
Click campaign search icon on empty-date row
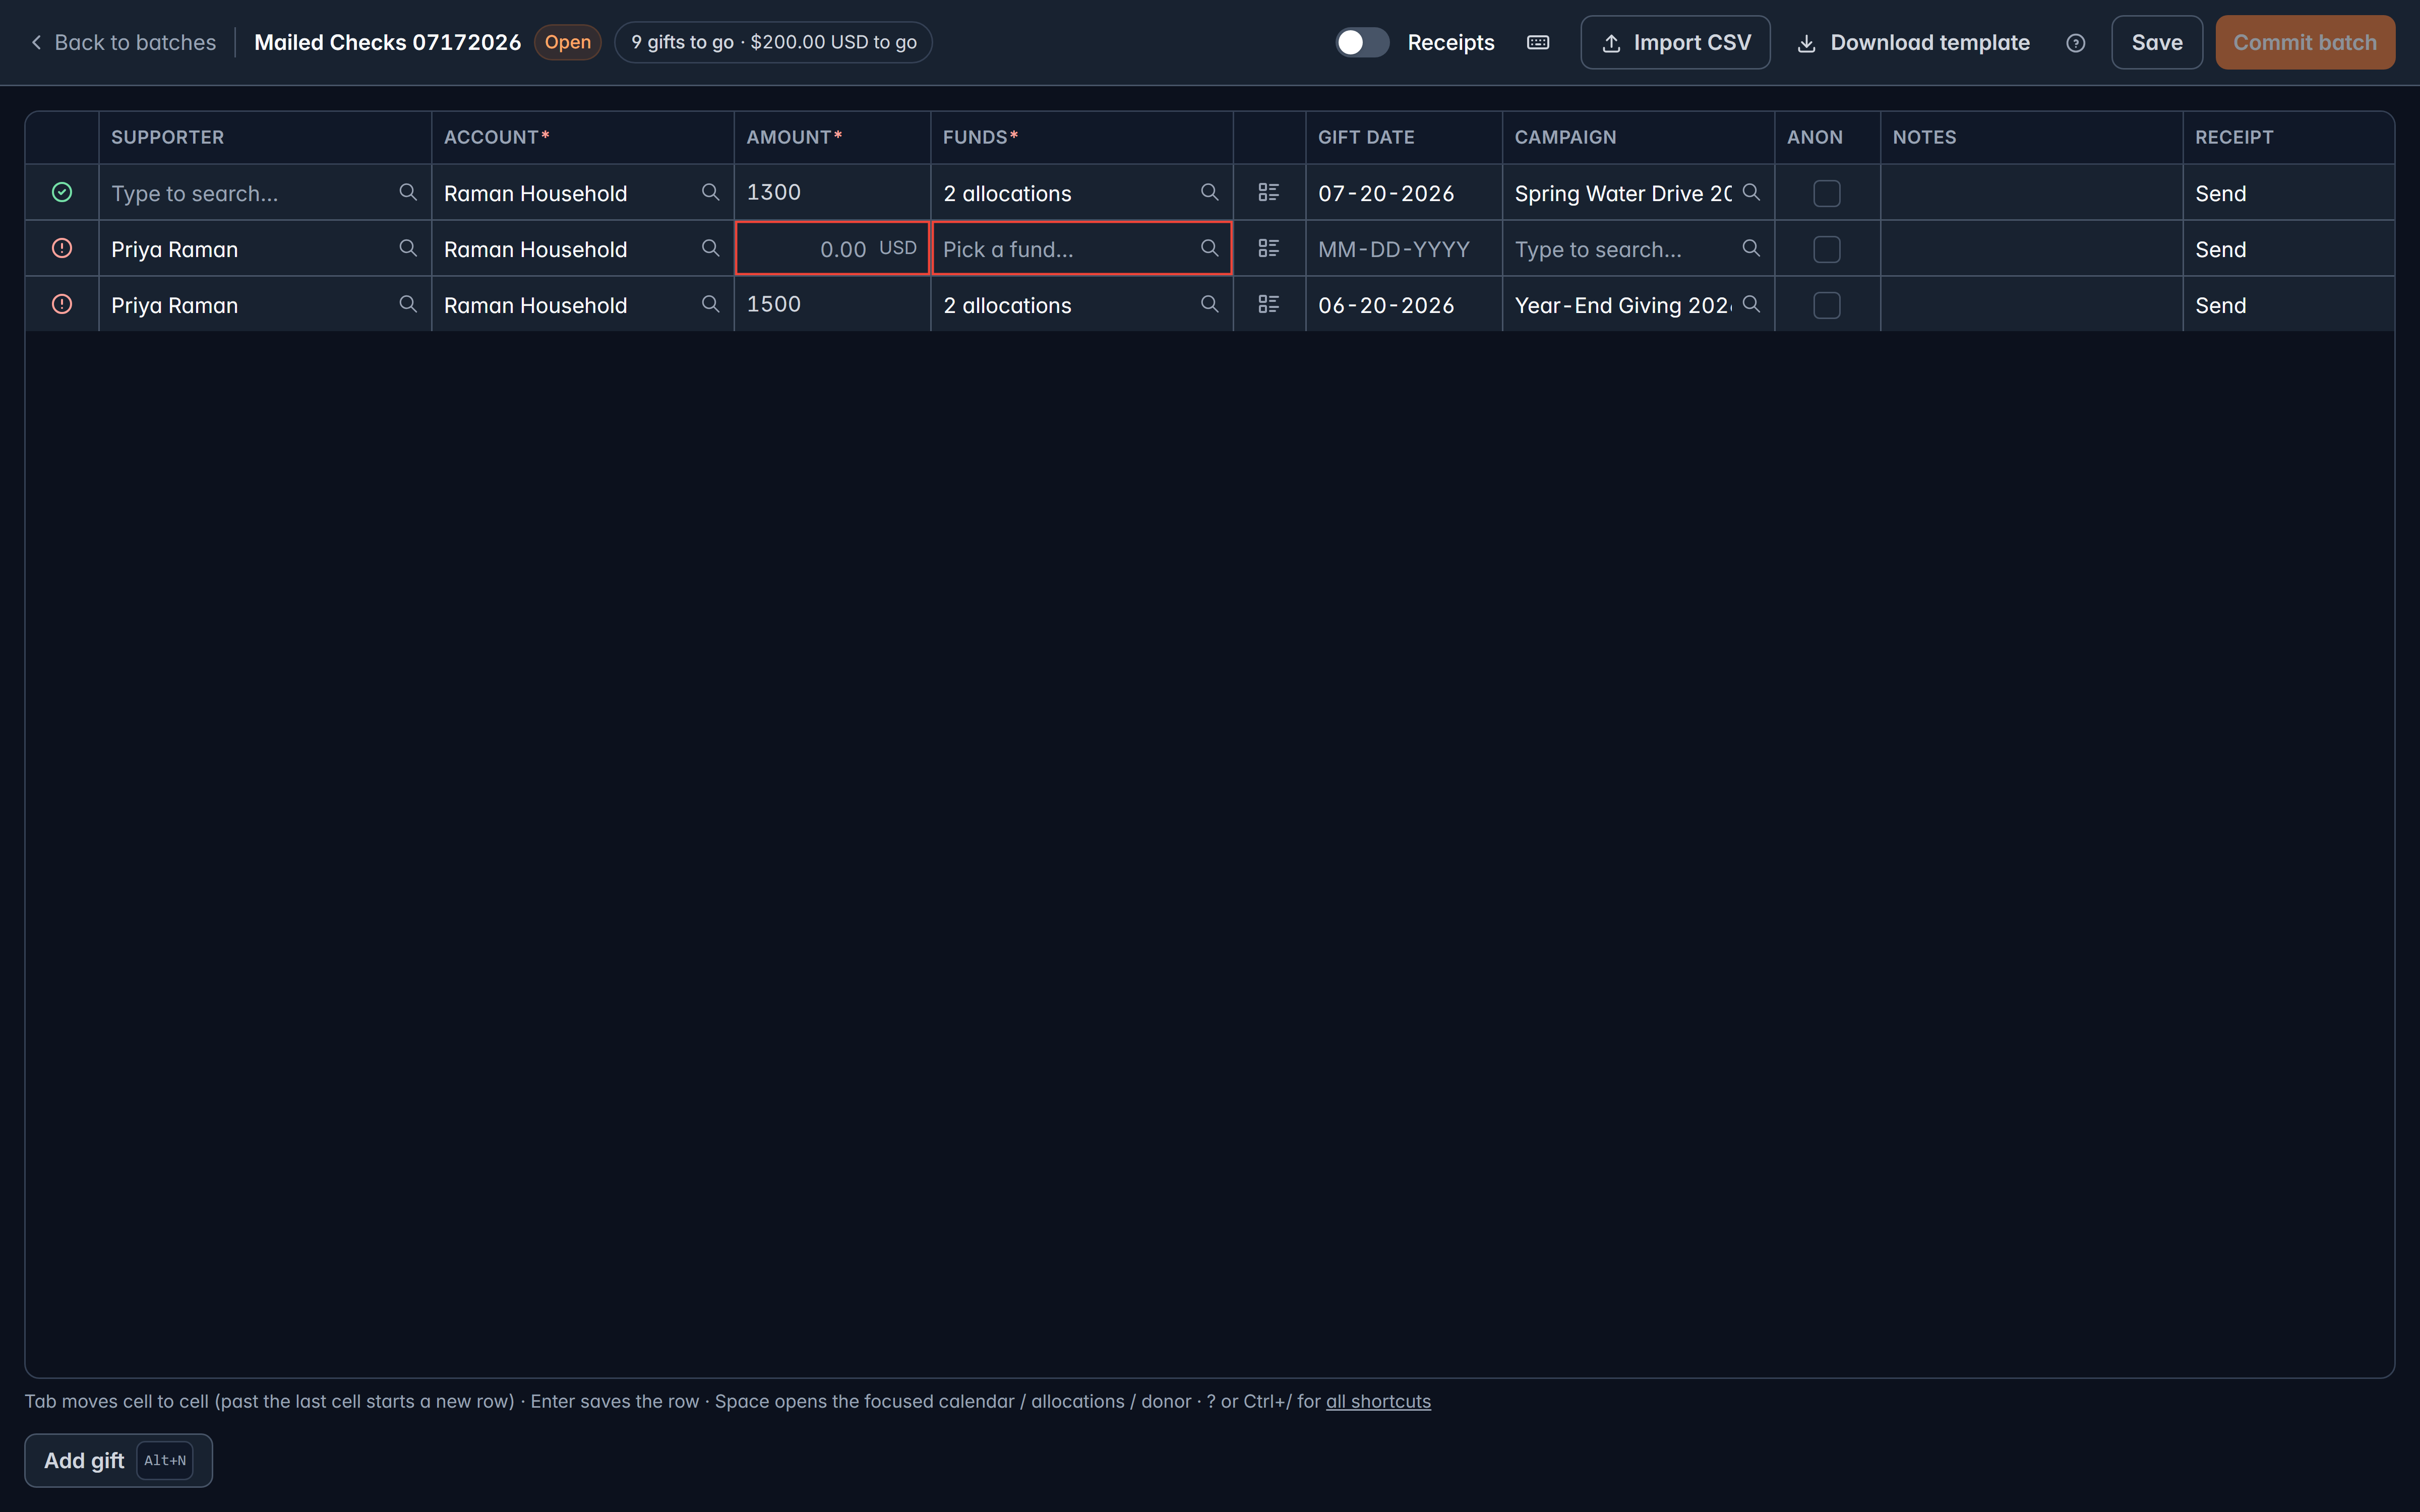pyautogui.click(x=1751, y=248)
